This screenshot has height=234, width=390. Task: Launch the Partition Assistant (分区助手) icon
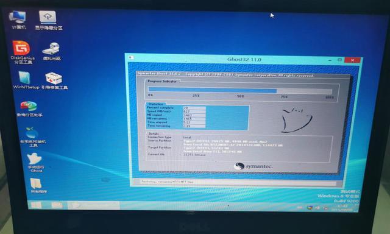29,109
